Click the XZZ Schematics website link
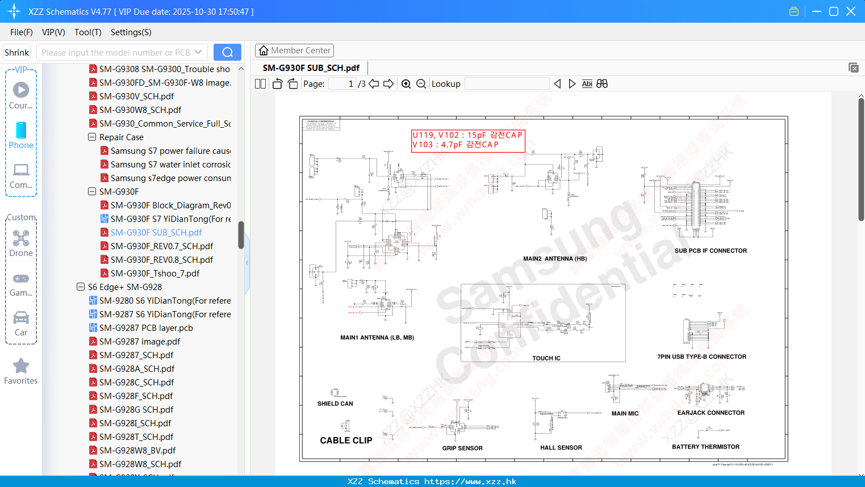865x487 pixels. coord(432,481)
